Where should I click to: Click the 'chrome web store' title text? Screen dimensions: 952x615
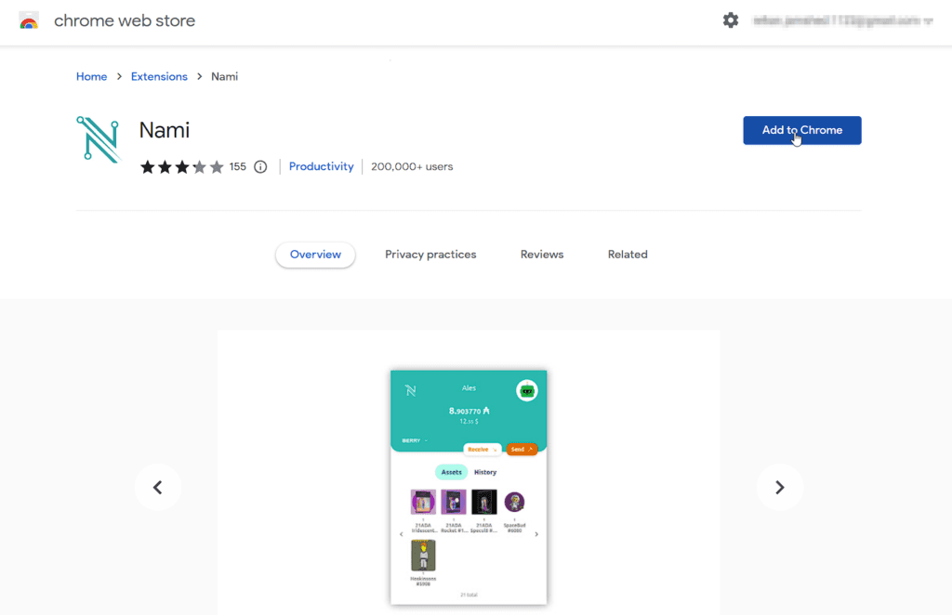click(x=125, y=20)
